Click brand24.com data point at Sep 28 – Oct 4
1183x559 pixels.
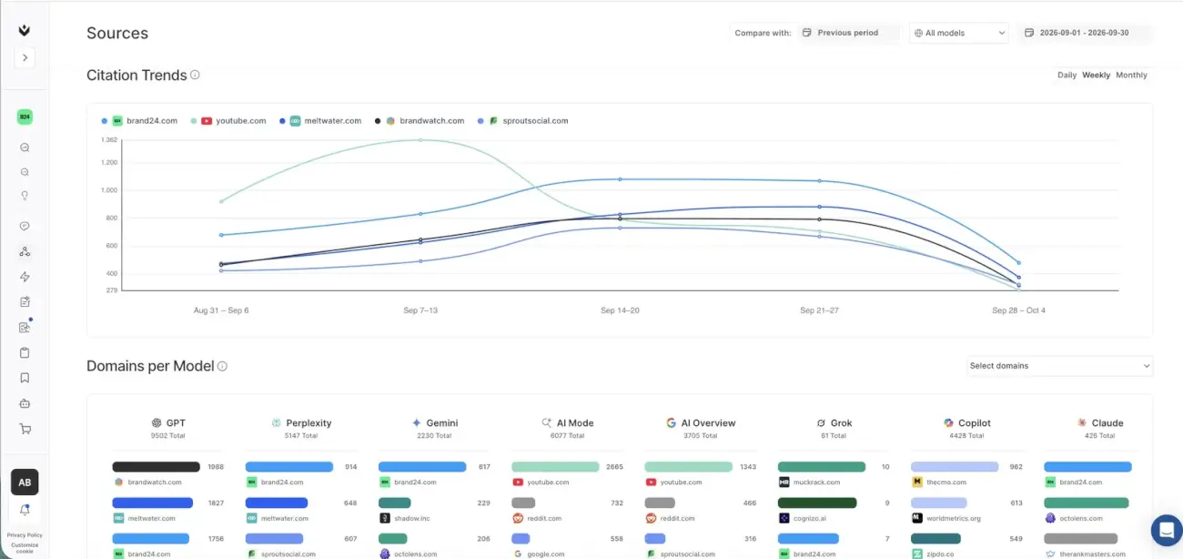pos(1018,263)
